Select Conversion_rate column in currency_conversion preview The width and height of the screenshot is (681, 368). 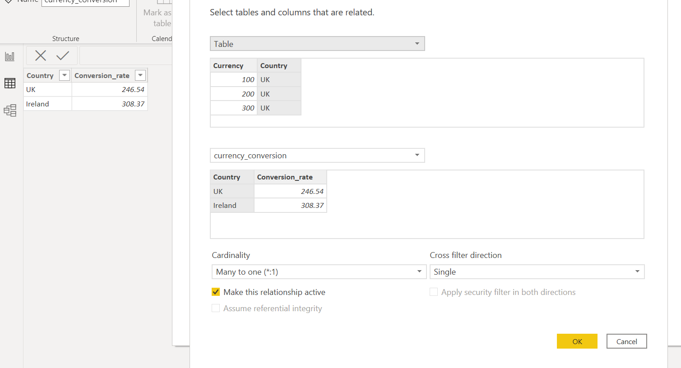click(x=291, y=177)
